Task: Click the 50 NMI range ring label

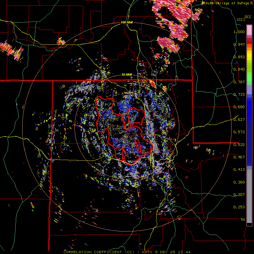Action: coord(127,75)
